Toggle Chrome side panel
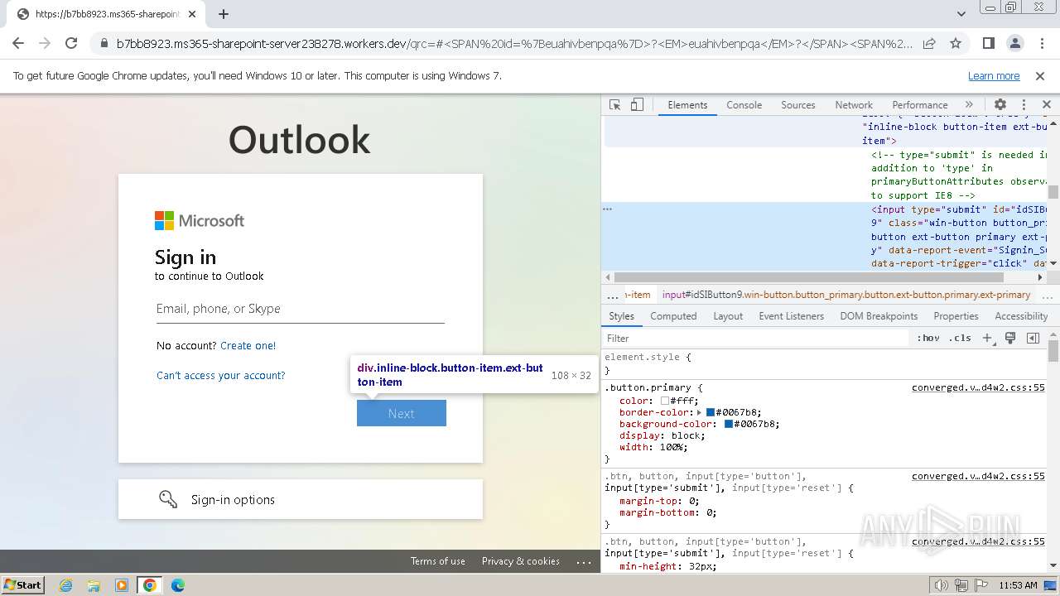Screen dimensions: 1060x596 tap(988, 43)
